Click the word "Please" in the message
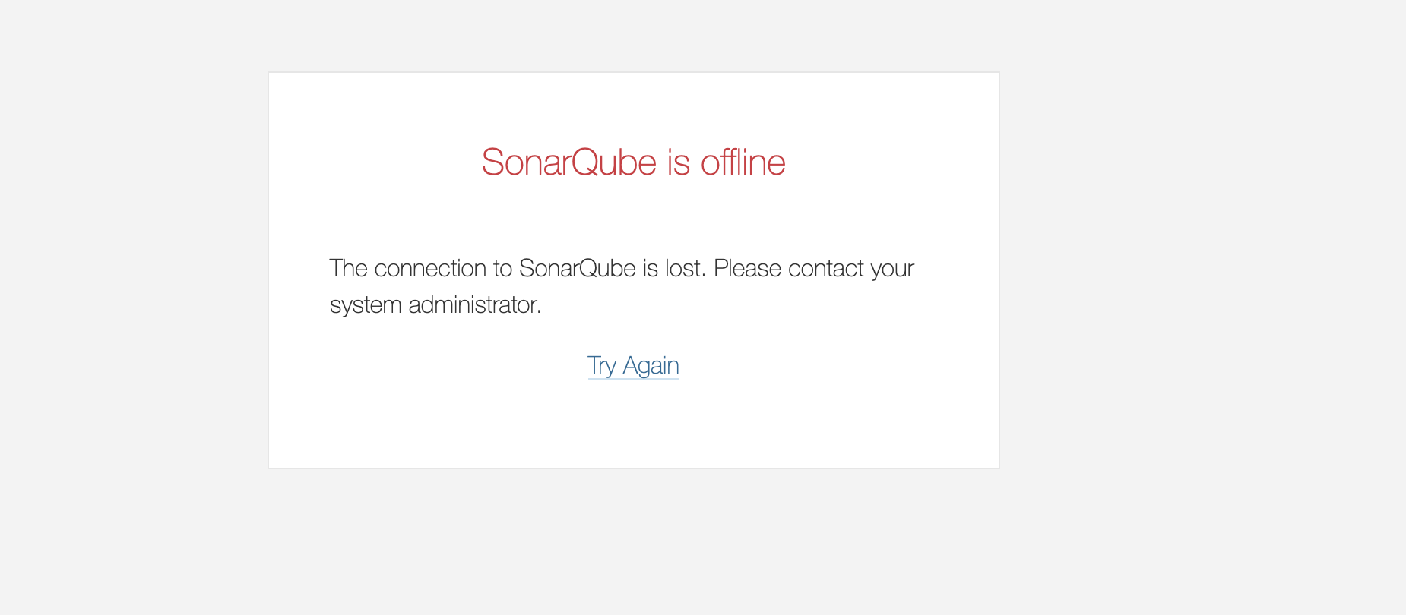 click(x=747, y=269)
